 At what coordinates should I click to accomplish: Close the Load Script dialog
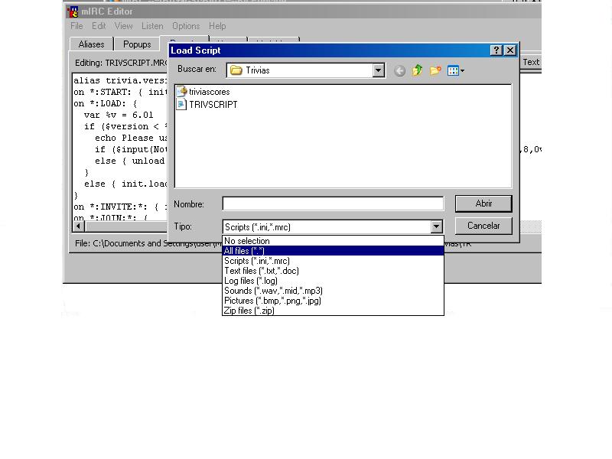tap(510, 50)
